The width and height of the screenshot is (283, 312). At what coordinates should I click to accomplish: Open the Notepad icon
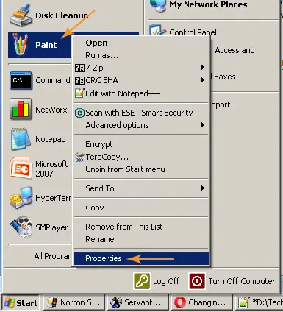21,139
